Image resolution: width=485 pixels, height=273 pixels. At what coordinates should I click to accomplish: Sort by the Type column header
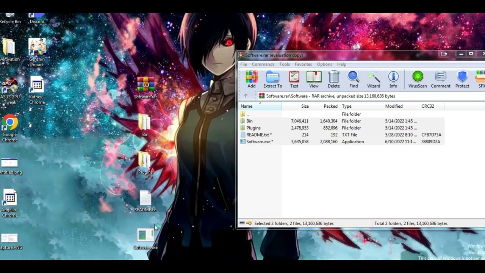361,106
